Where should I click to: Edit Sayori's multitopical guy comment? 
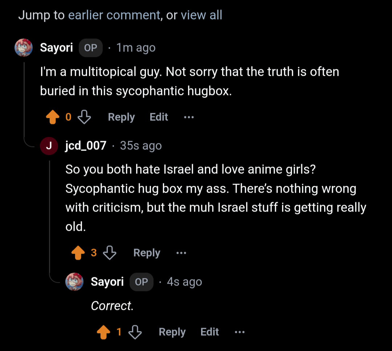pos(159,117)
